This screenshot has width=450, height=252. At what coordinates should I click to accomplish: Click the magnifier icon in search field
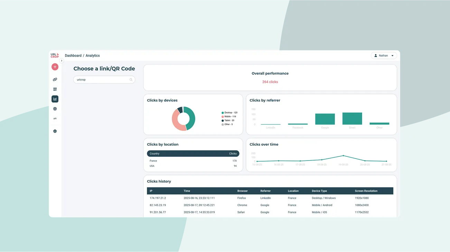131,80
